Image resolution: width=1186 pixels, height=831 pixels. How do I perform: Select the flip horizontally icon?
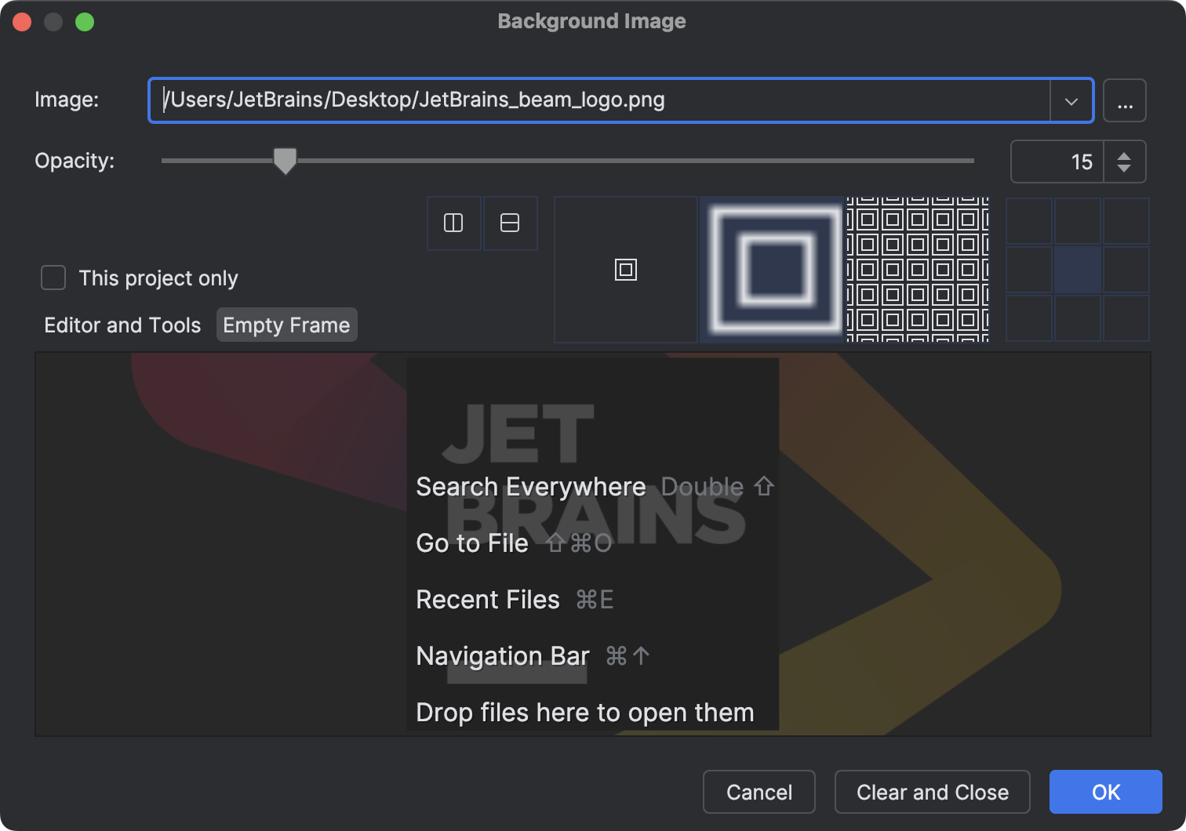pyautogui.click(x=453, y=223)
